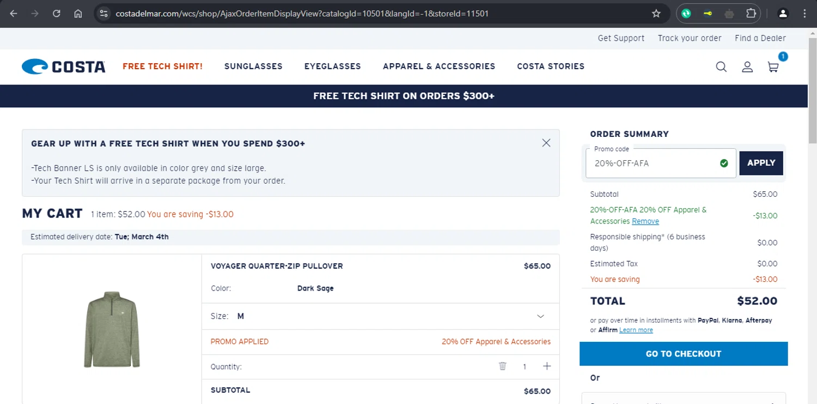
Task: Open site search magnifier icon
Action: click(721, 67)
